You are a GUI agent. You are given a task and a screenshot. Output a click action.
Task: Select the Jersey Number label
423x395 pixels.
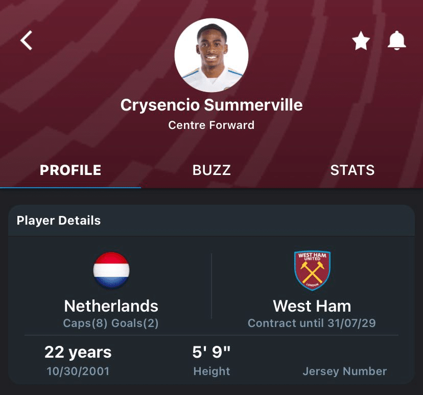(x=345, y=371)
